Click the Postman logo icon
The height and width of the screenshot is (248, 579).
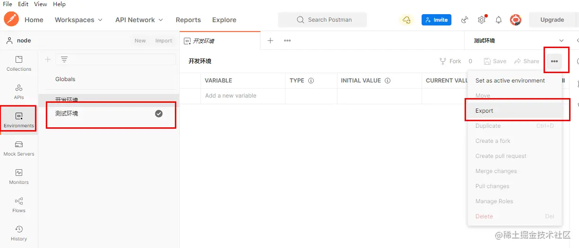coord(11,19)
